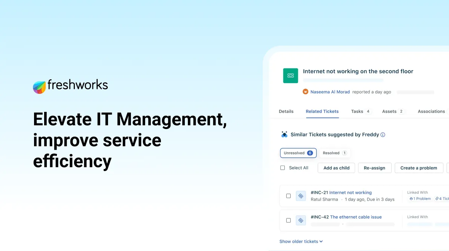This screenshot has height=251, width=449.
Task: Click the Create a problem button
Action: [419, 168]
